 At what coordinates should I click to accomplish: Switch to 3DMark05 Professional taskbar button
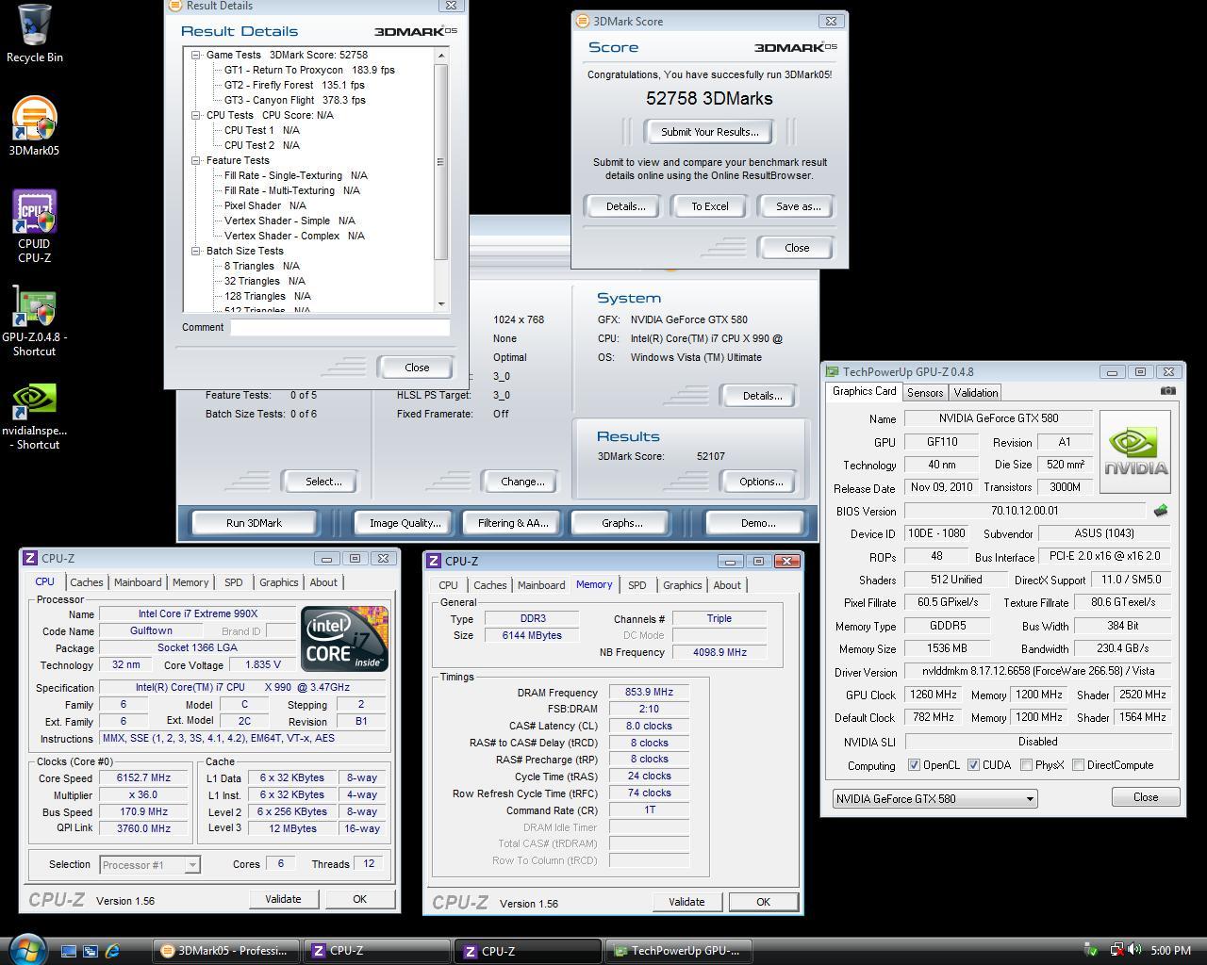(227, 950)
